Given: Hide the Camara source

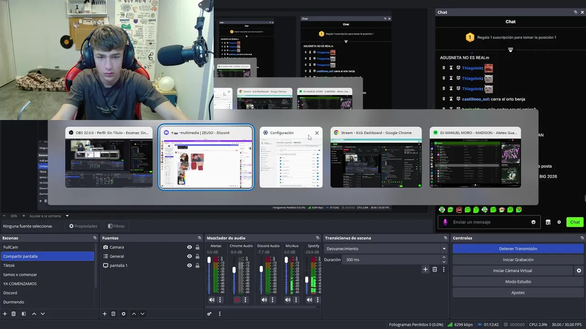Looking at the screenshot, I should [x=190, y=247].
